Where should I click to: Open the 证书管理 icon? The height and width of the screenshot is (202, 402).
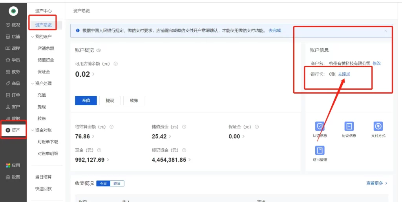pyautogui.click(x=320, y=150)
